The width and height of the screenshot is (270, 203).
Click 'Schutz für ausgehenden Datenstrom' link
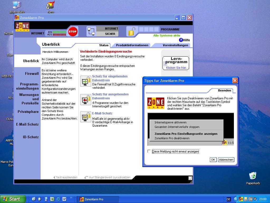[110, 96]
